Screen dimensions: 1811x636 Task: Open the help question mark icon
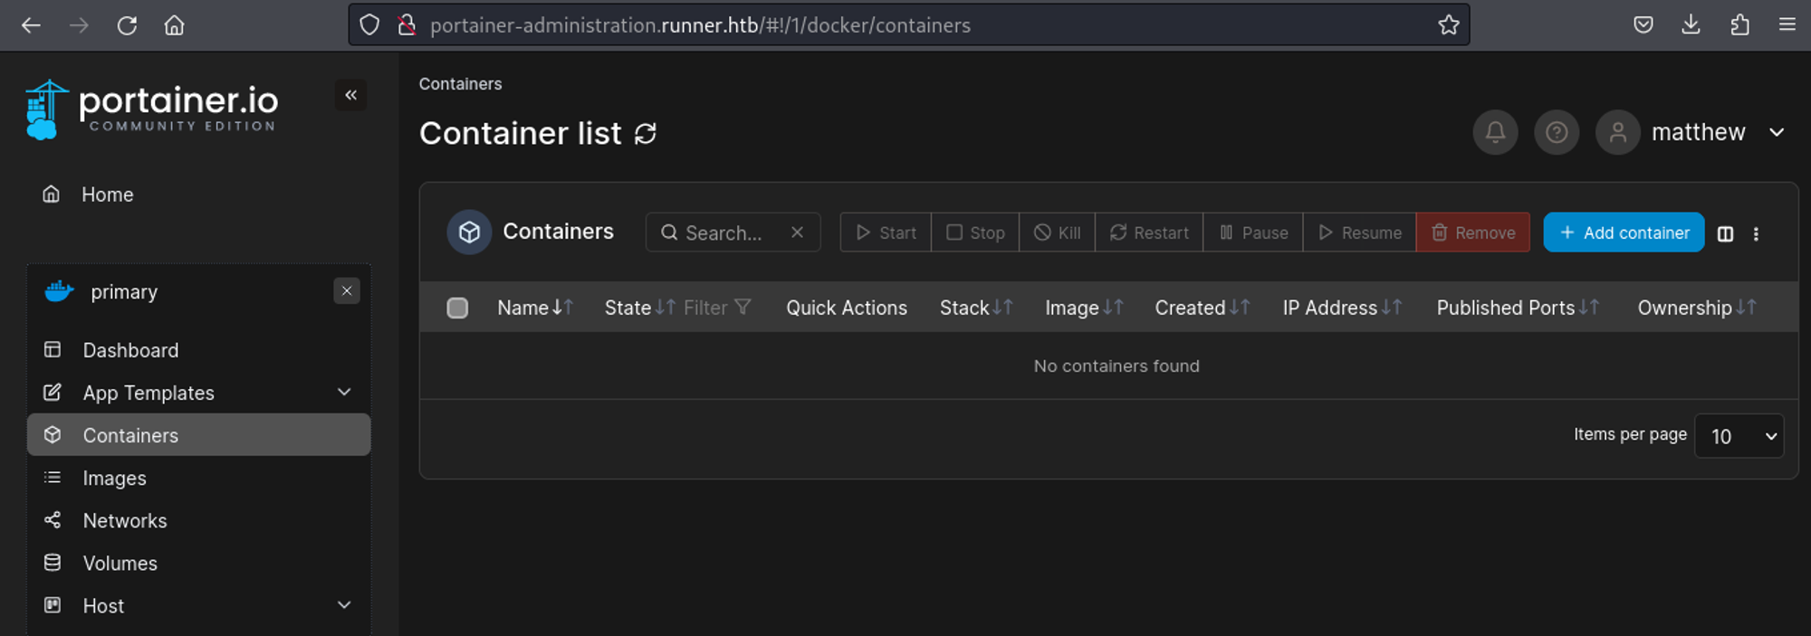[x=1557, y=133]
